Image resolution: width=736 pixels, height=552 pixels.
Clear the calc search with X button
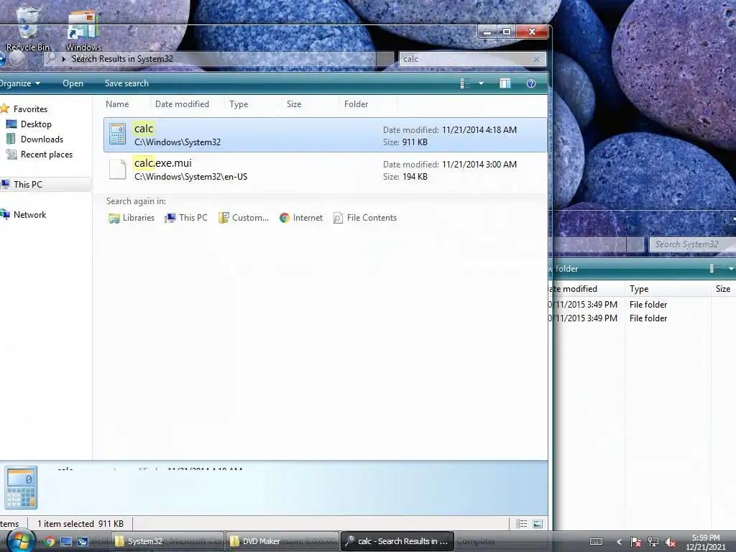tap(536, 59)
